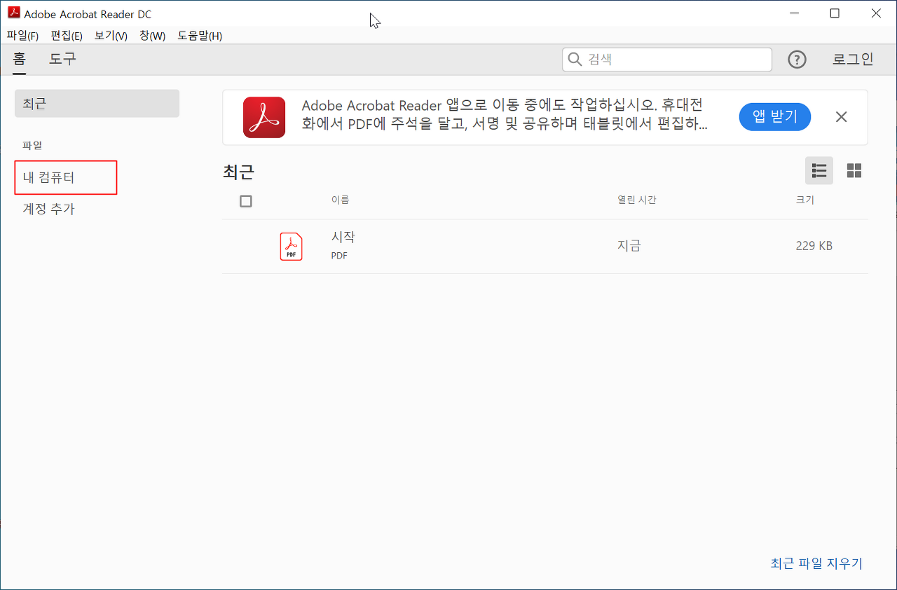This screenshot has width=897, height=590.
Task: Open the 파일(F) menu
Action: 22,36
